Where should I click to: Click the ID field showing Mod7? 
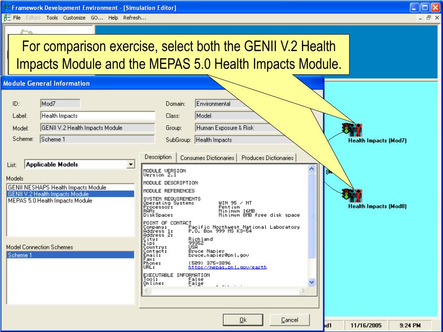pos(60,104)
